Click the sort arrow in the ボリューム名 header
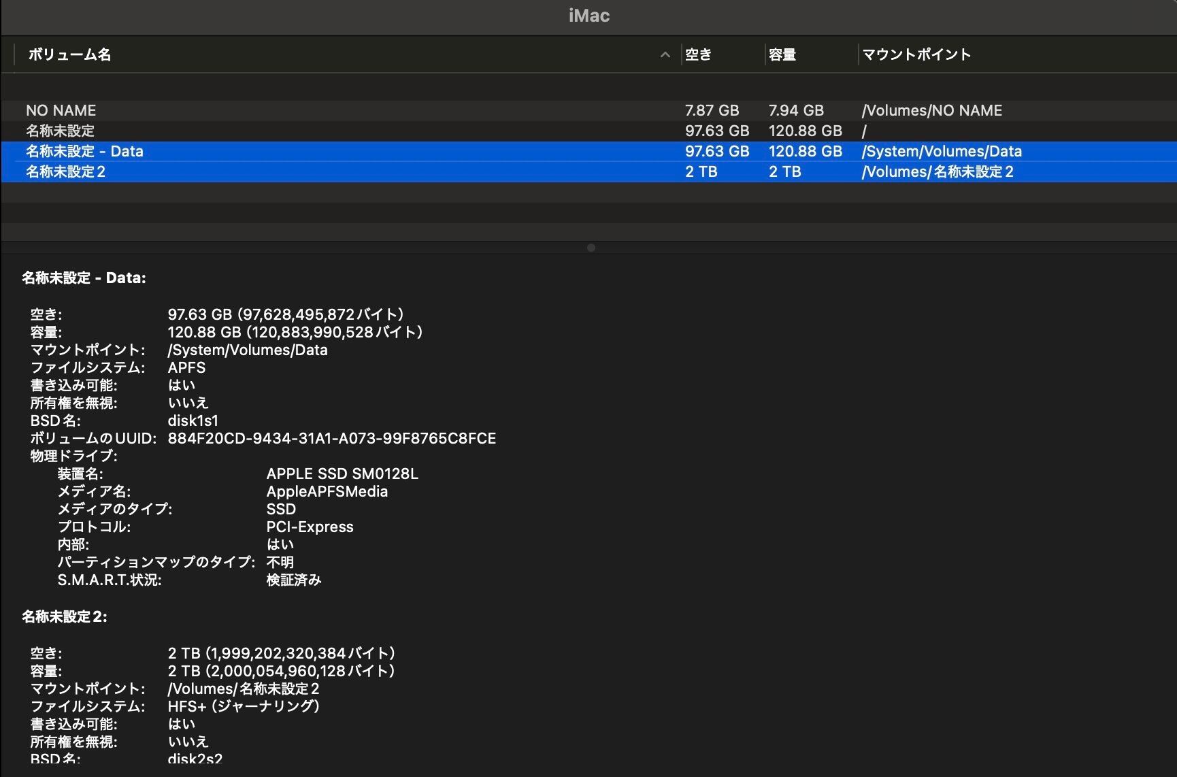Screen dimensions: 1177x777 click(665, 55)
